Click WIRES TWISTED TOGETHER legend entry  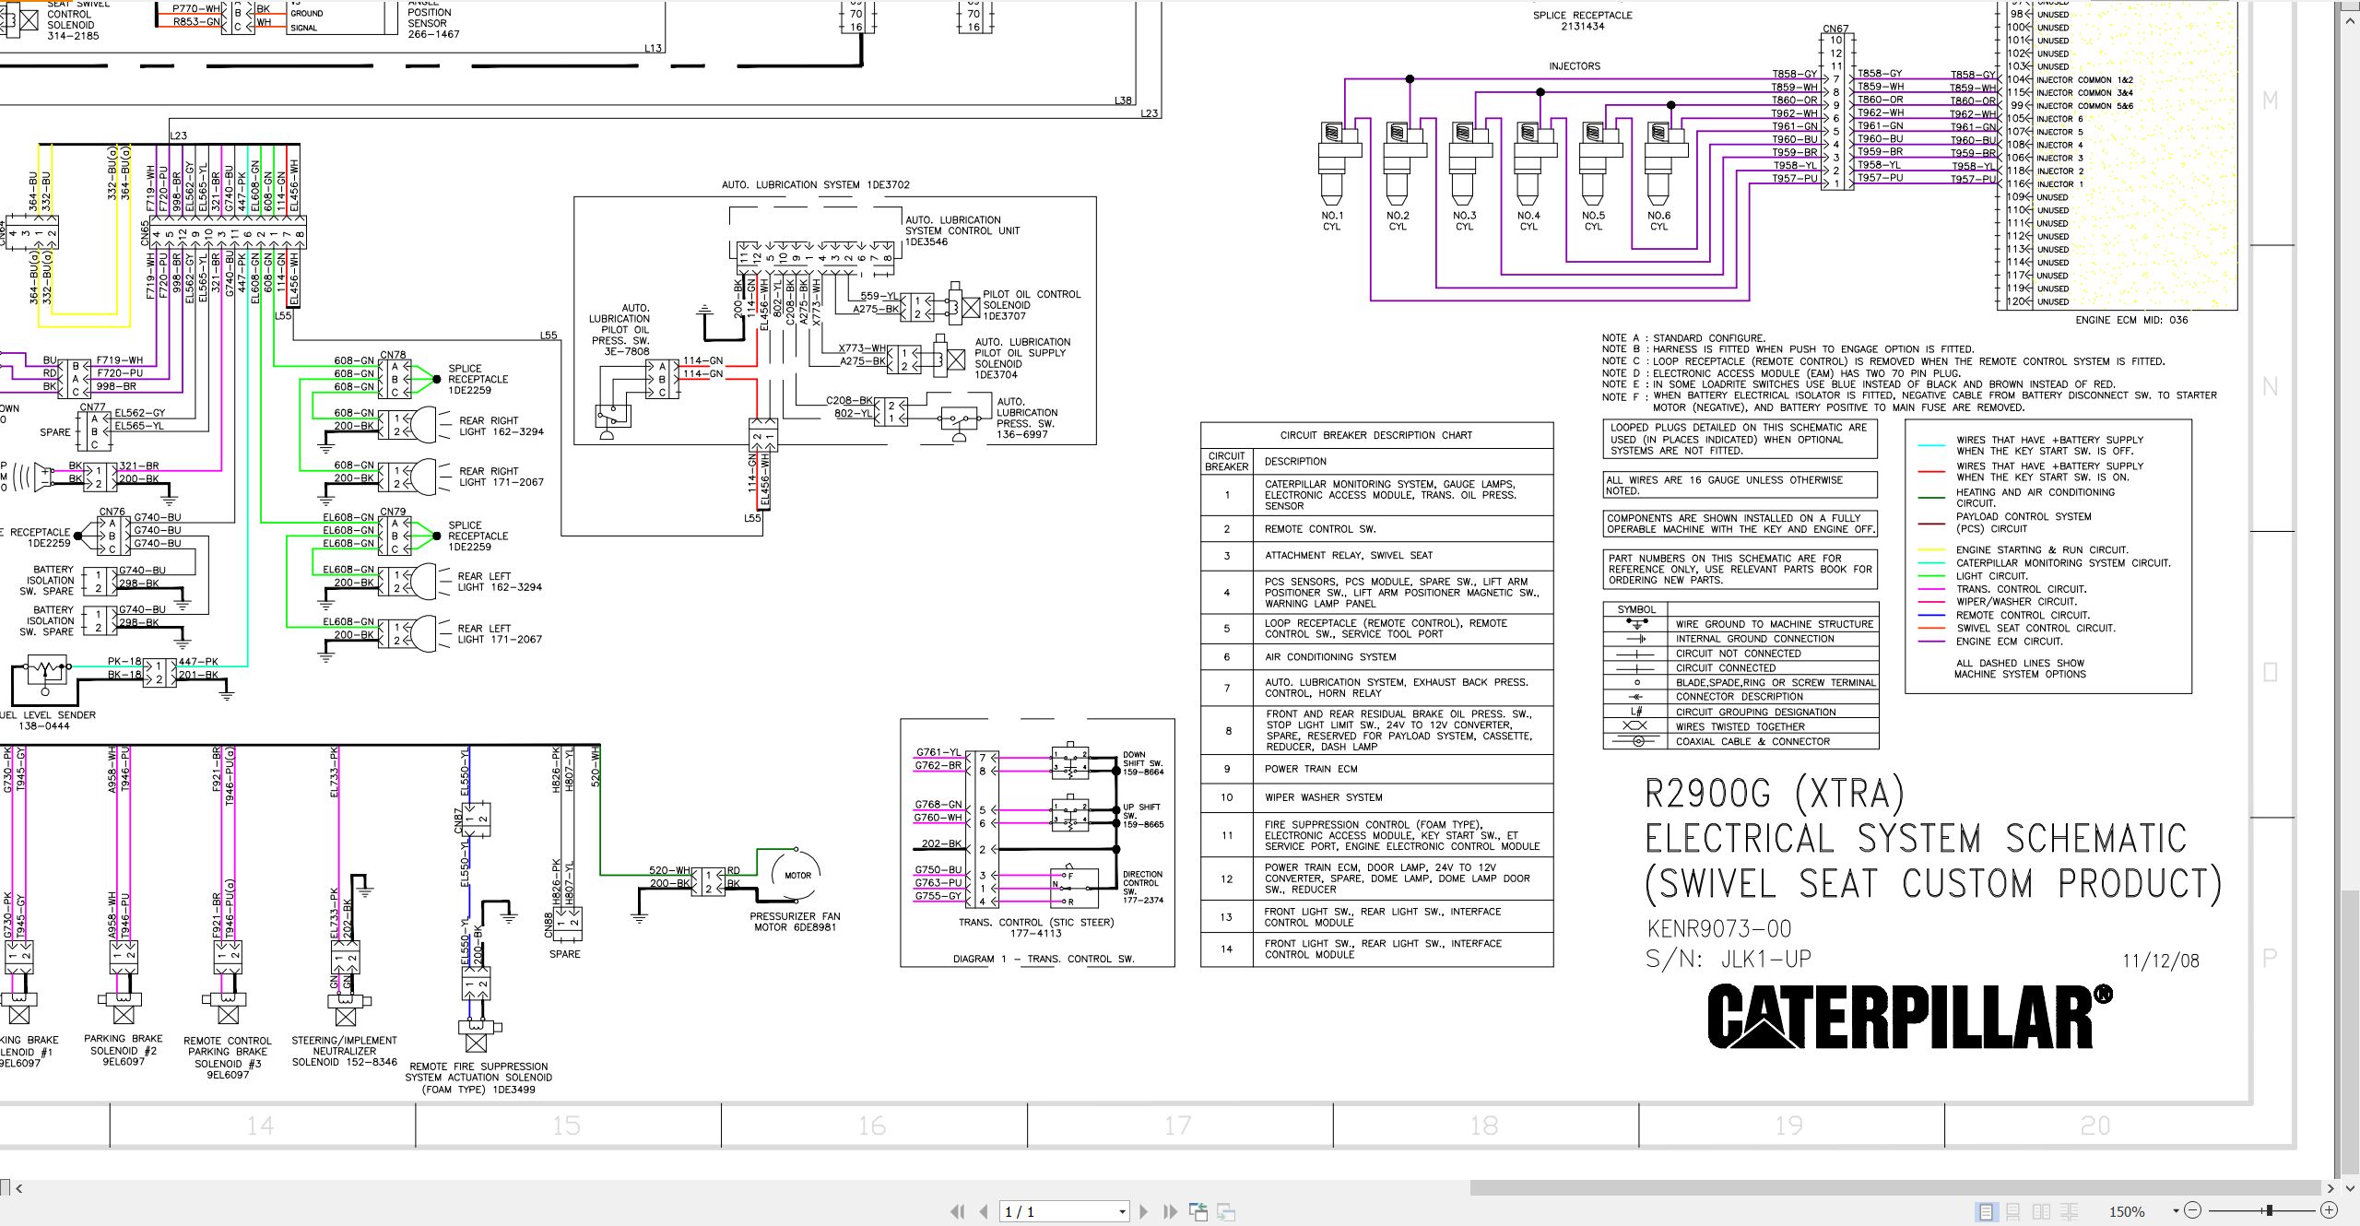pyautogui.click(x=1740, y=726)
